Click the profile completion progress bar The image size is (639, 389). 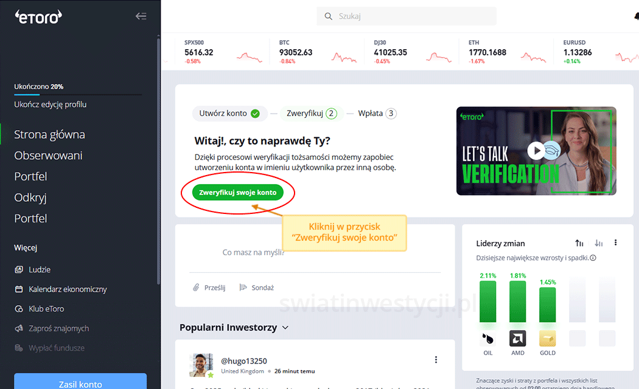click(78, 94)
